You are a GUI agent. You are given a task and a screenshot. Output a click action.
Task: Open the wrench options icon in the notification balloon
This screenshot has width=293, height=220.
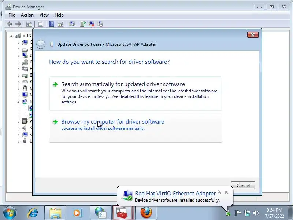[x=219, y=192]
